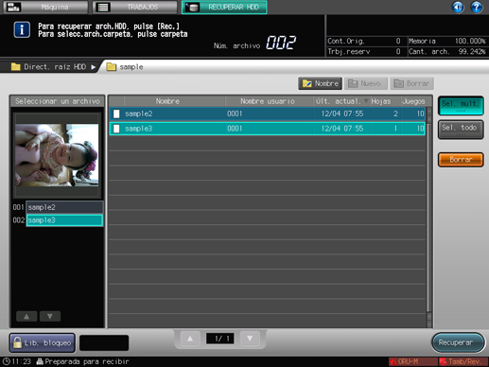Go to previous page with up arrow
Viewport: 489px width, 367px height.
point(190,339)
